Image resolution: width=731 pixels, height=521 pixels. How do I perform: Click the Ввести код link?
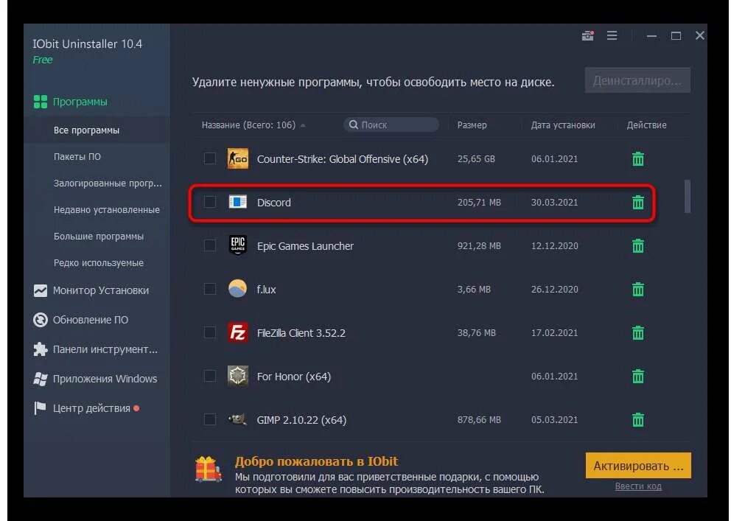tap(638, 486)
